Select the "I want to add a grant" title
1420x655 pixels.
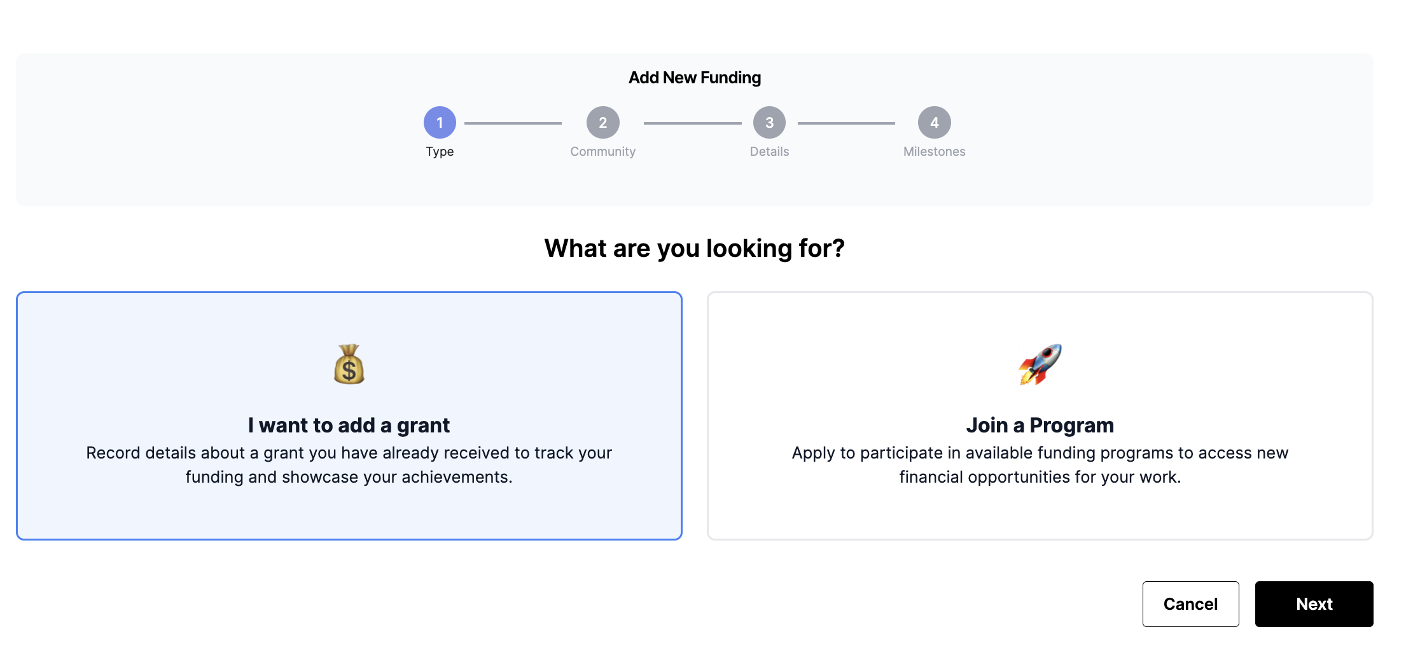pos(349,425)
